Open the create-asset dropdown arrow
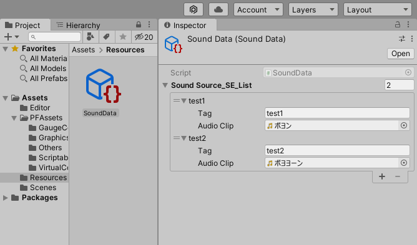This screenshot has width=417, height=245. click(17, 37)
